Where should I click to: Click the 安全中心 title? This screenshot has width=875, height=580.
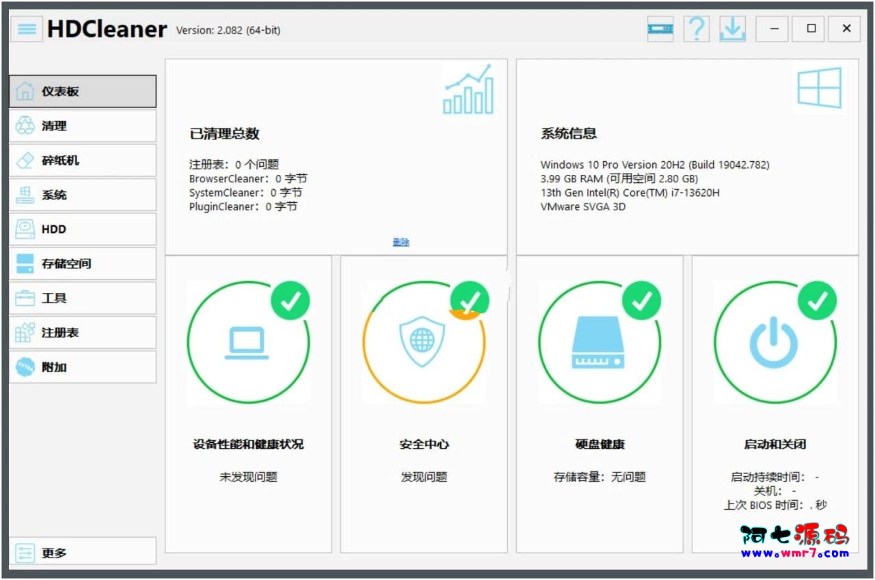pos(424,444)
